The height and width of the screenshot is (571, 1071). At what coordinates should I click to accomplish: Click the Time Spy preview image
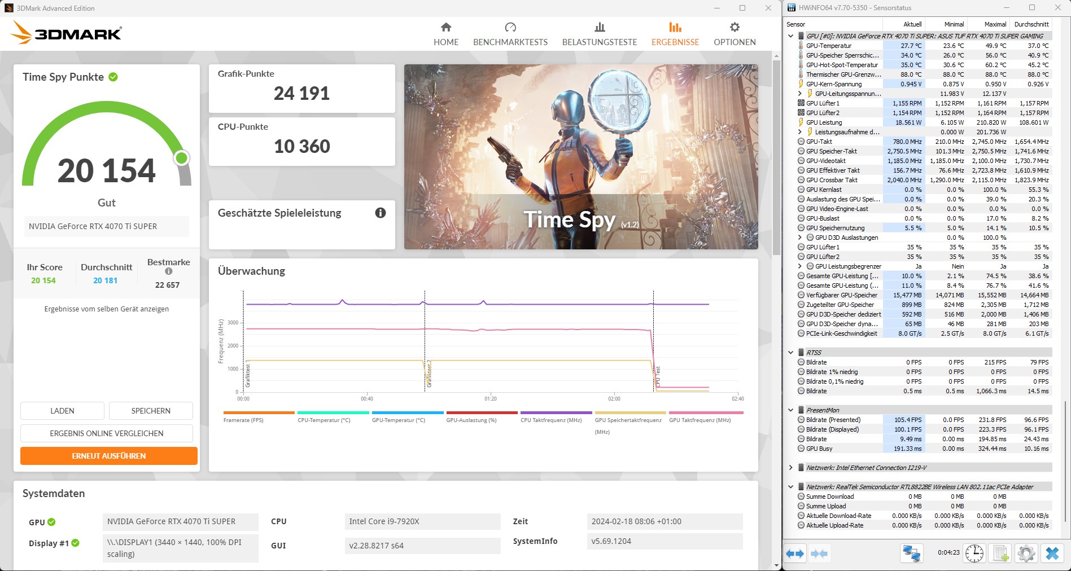[581, 157]
